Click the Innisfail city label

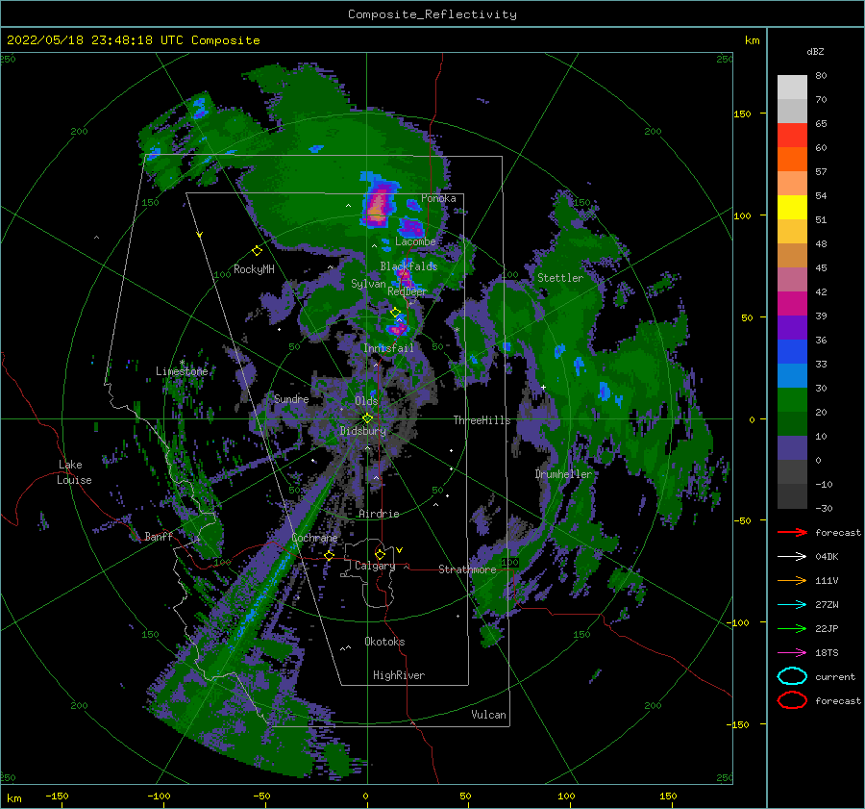point(388,348)
